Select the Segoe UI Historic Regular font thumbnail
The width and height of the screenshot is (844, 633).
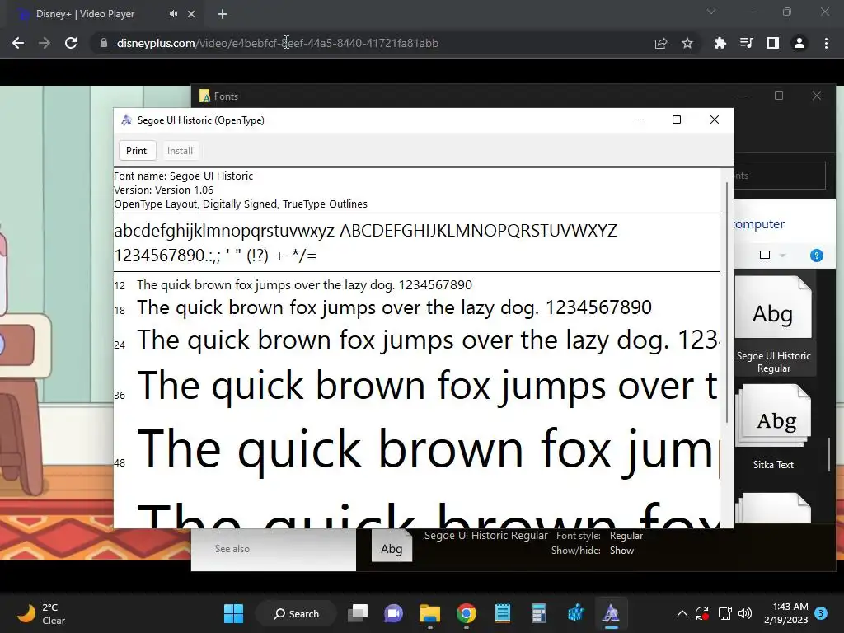(x=773, y=326)
